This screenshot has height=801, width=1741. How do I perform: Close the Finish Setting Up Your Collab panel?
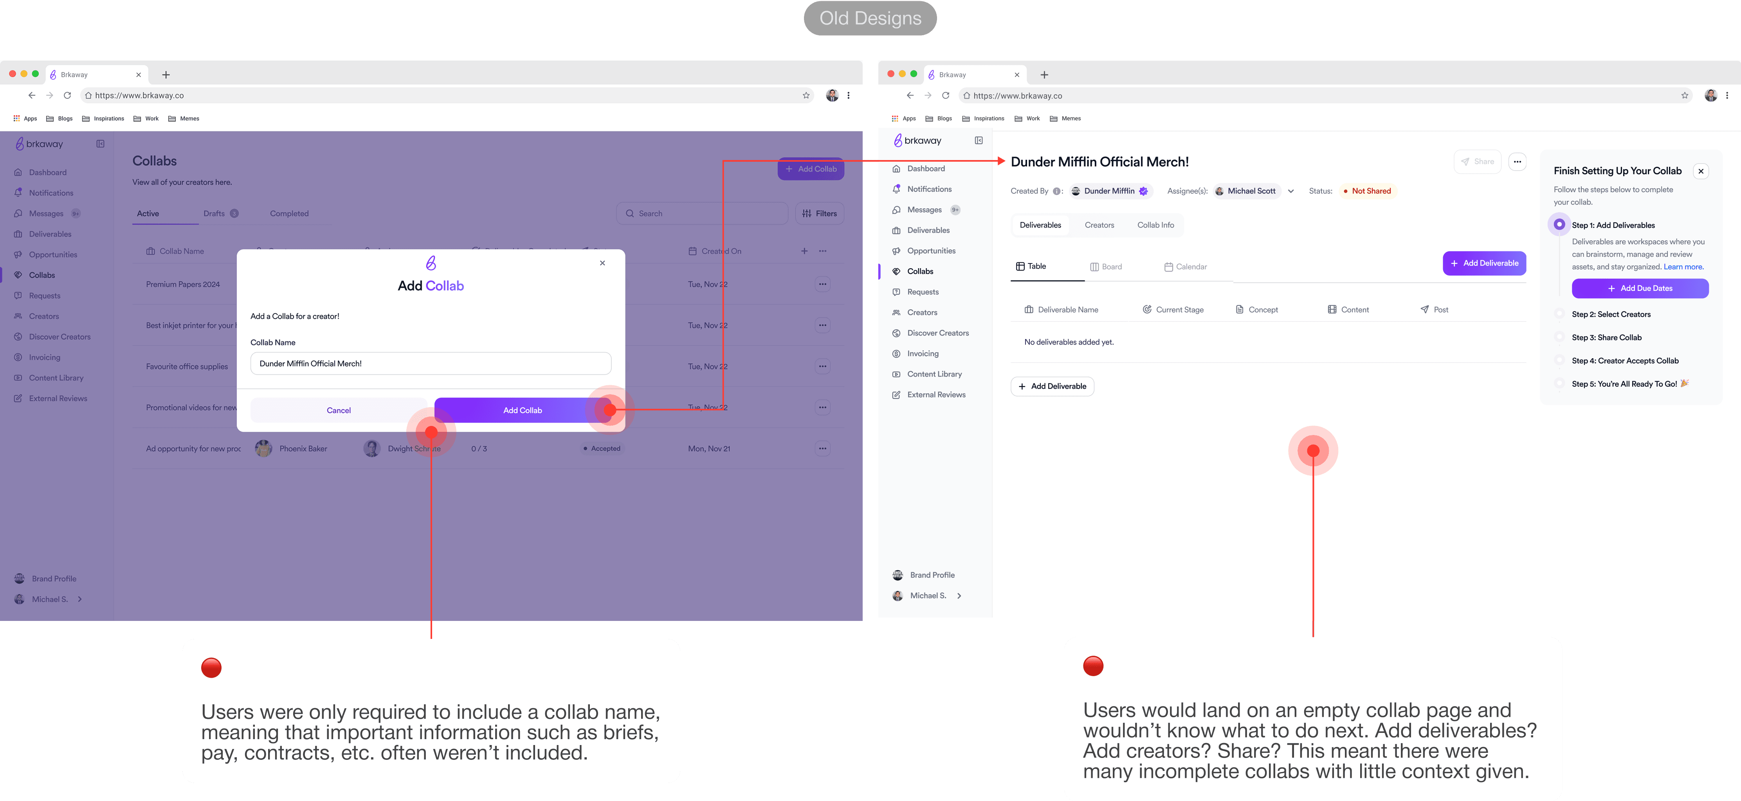click(x=1701, y=171)
